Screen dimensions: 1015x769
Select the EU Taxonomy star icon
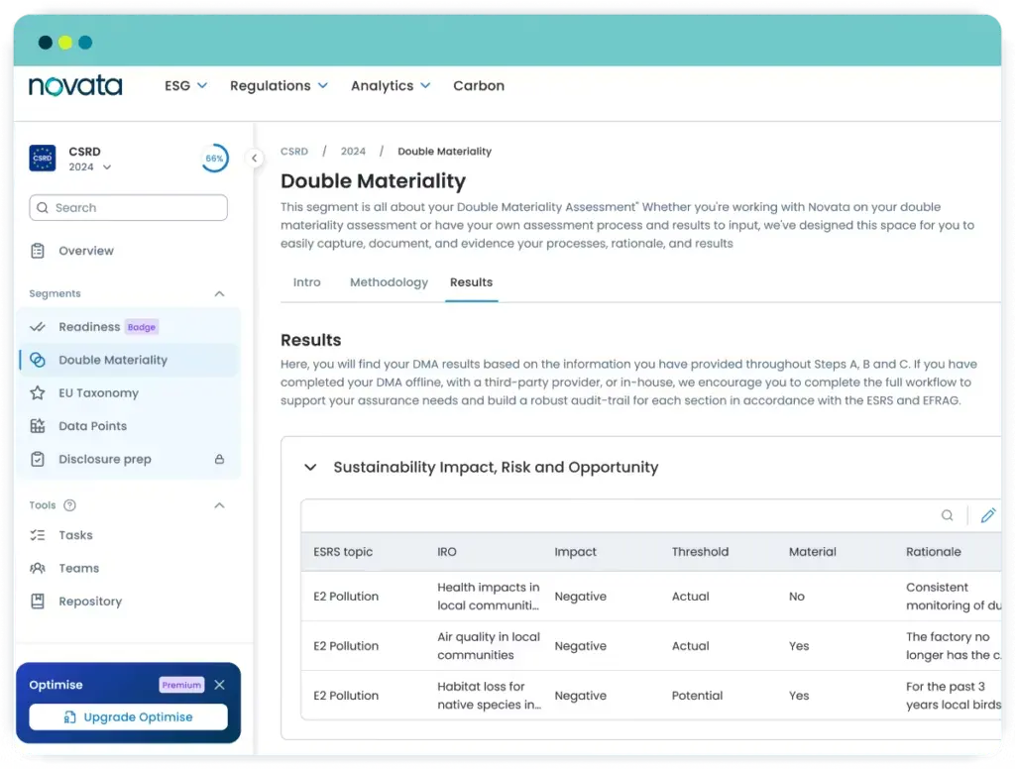tap(38, 392)
